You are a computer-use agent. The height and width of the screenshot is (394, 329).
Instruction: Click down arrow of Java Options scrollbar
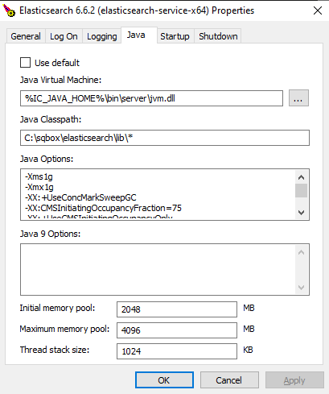coord(301,213)
